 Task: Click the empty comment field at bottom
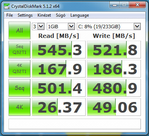(75, 124)
